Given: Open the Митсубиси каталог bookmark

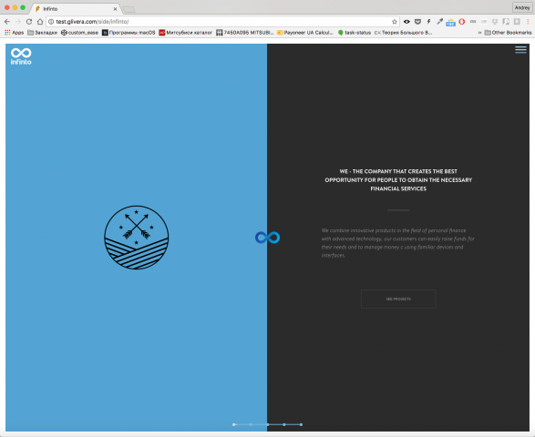Looking at the screenshot, I should 186,33.
